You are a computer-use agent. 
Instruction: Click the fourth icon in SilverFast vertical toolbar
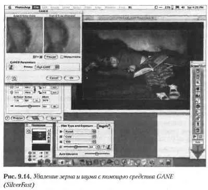(198, 89)
